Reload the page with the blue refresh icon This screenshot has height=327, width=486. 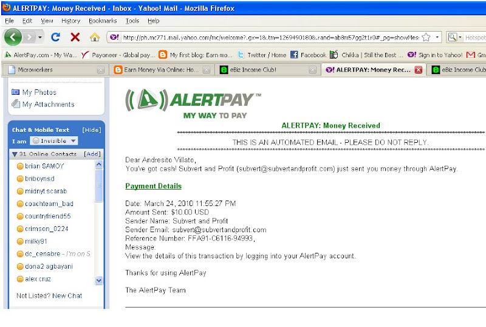coord(56,37)
